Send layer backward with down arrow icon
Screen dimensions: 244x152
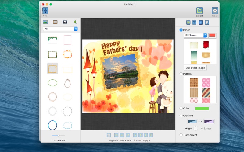click(x=135, y=135)
